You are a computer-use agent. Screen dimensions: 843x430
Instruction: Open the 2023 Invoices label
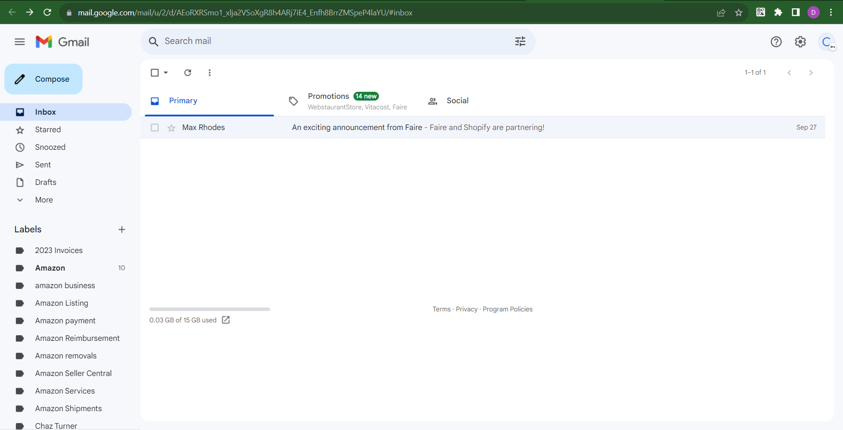[x=66, y=250]
